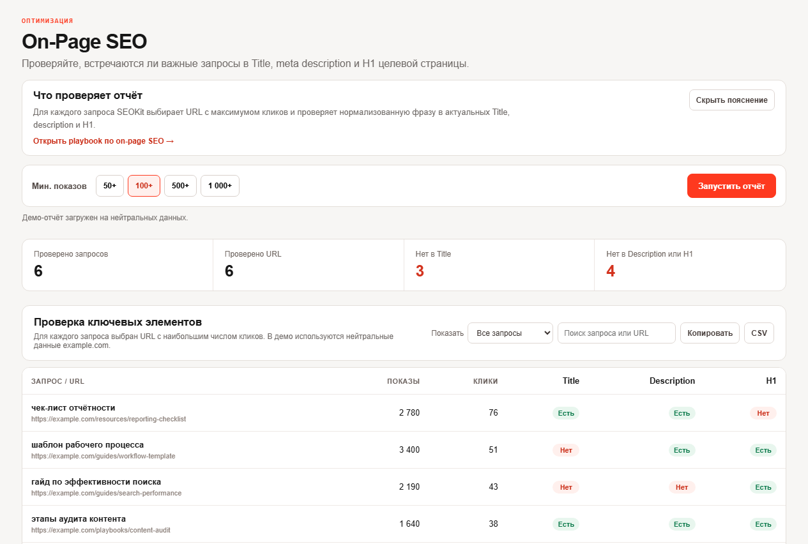
Task: Click the ОПТИМИЗАЦИЯ section label
Action: (47, 21)
